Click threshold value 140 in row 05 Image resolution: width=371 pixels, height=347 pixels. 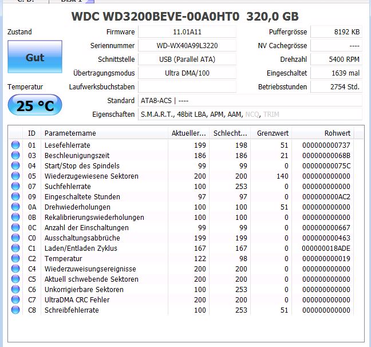point(282,176)
